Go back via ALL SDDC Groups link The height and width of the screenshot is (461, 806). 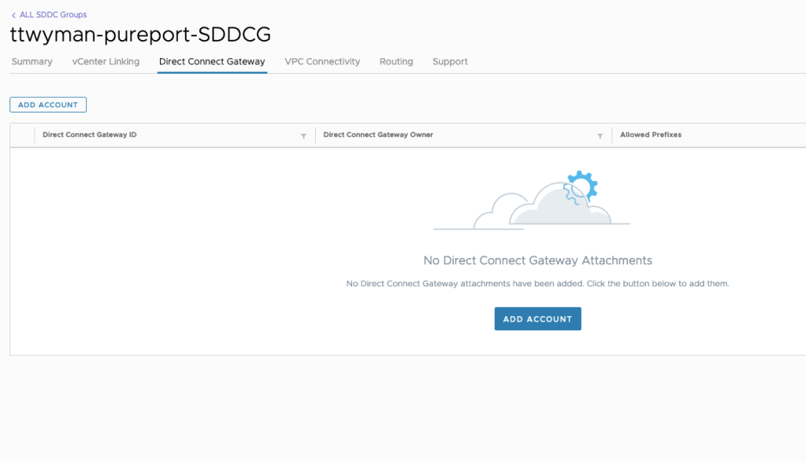tap(53, 15)
